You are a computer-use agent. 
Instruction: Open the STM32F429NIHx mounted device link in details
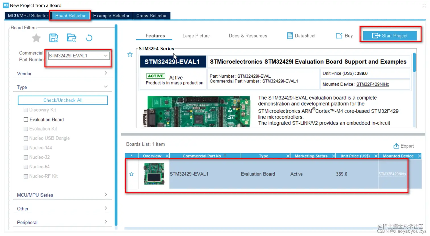click(373, 84)
